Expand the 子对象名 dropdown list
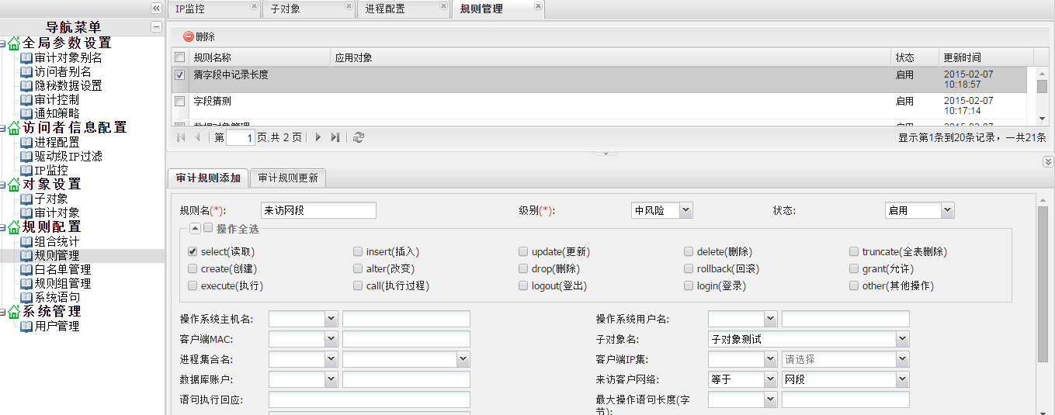The image size is (1055, 415). click(901, 339)
